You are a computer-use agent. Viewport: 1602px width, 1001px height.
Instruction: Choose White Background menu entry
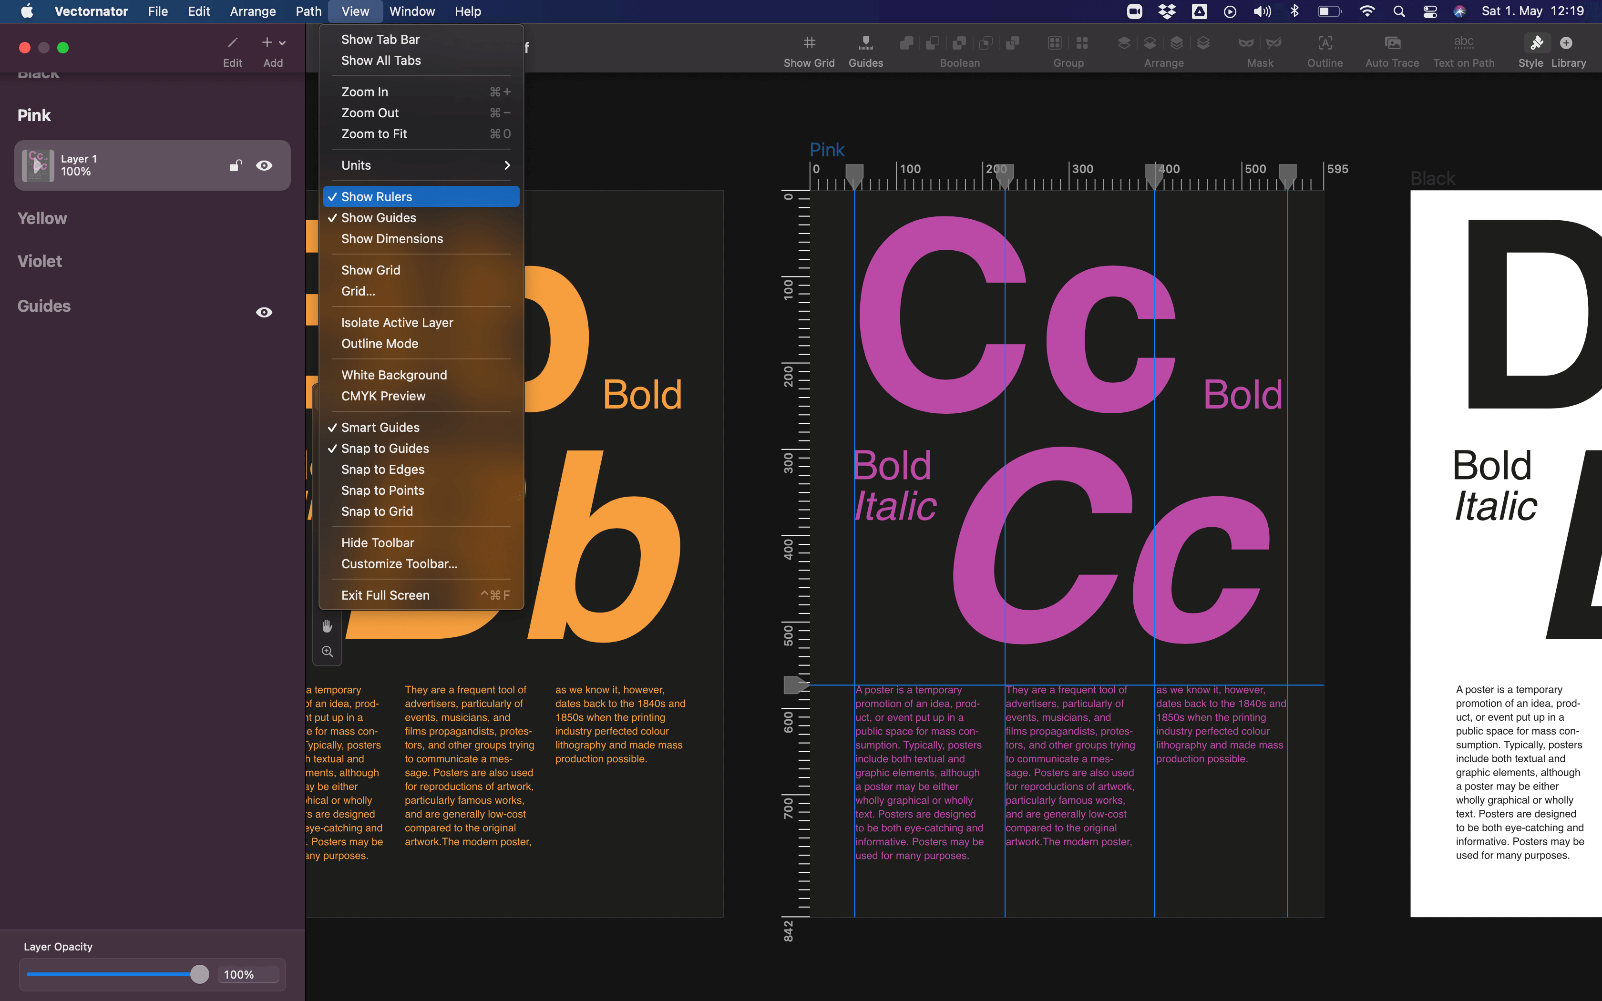pyautogui.click(x=421, y=376)
